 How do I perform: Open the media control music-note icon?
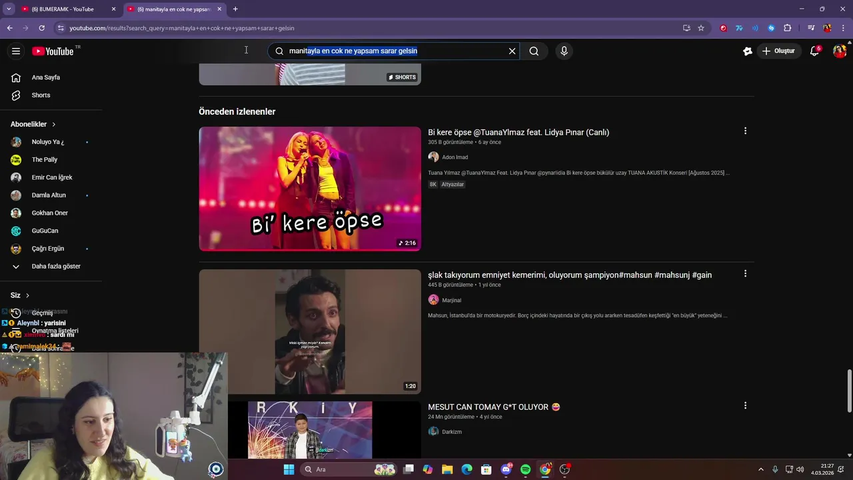coord(811,28)
